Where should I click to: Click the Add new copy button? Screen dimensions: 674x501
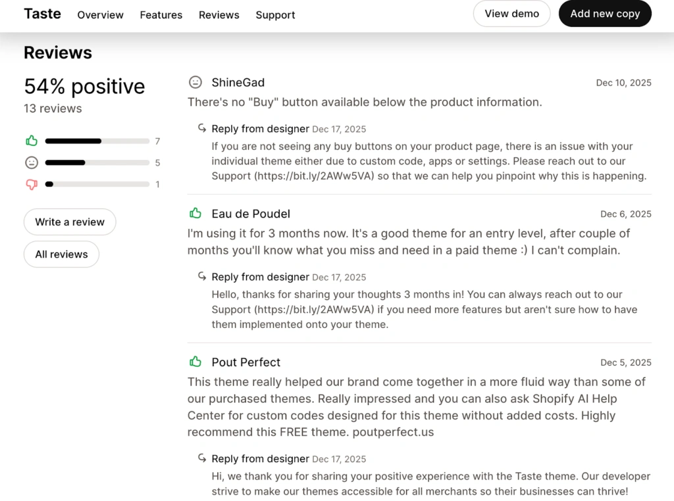point(605,14)
